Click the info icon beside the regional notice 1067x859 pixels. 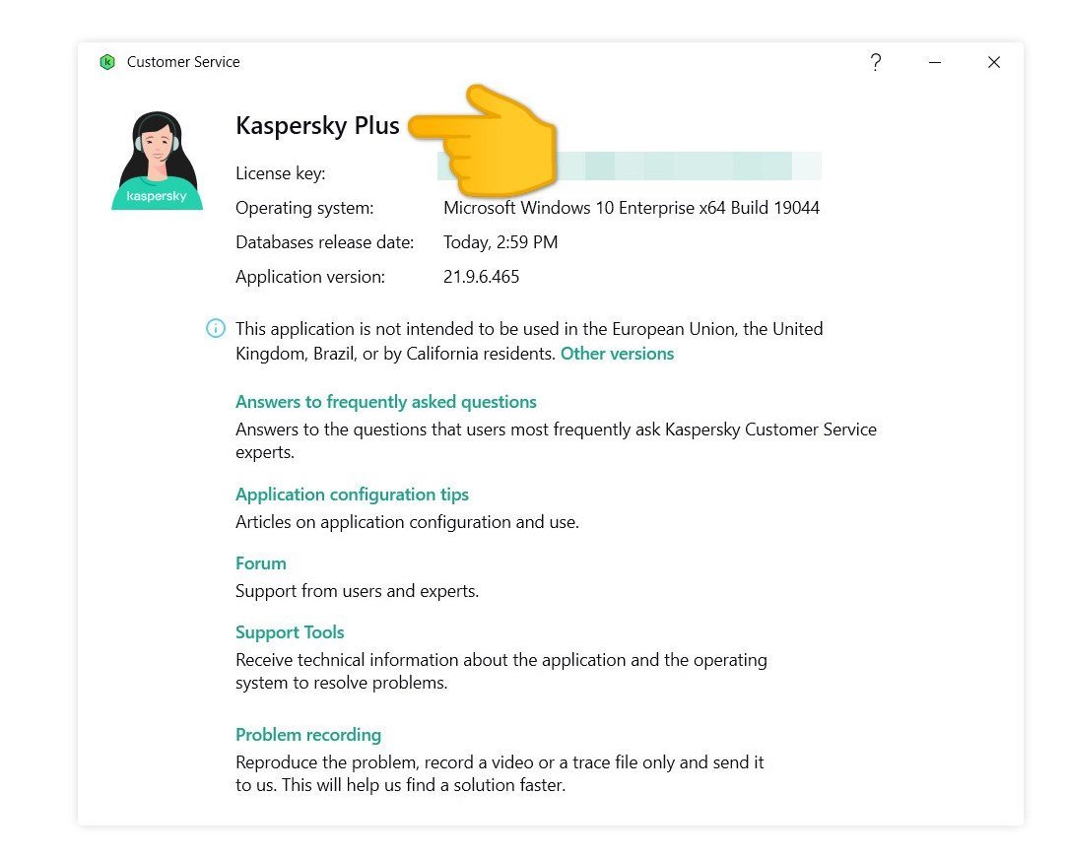215,329
